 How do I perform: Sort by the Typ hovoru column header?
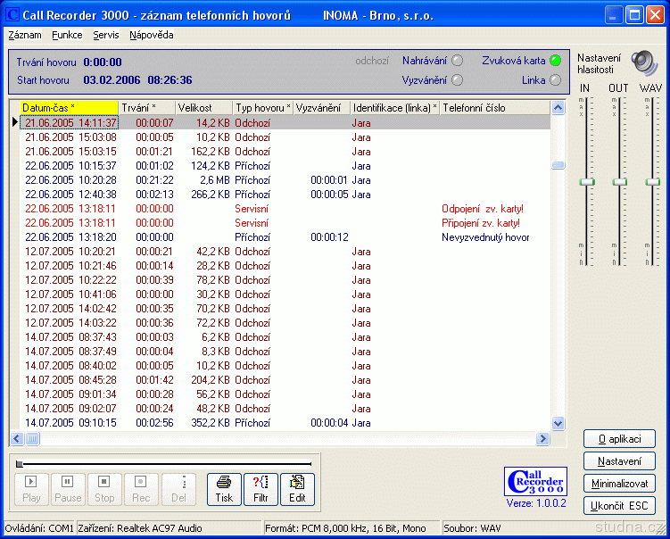(262, 108)
